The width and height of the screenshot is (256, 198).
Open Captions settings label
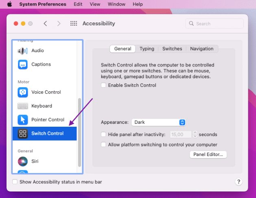[41, 64]
